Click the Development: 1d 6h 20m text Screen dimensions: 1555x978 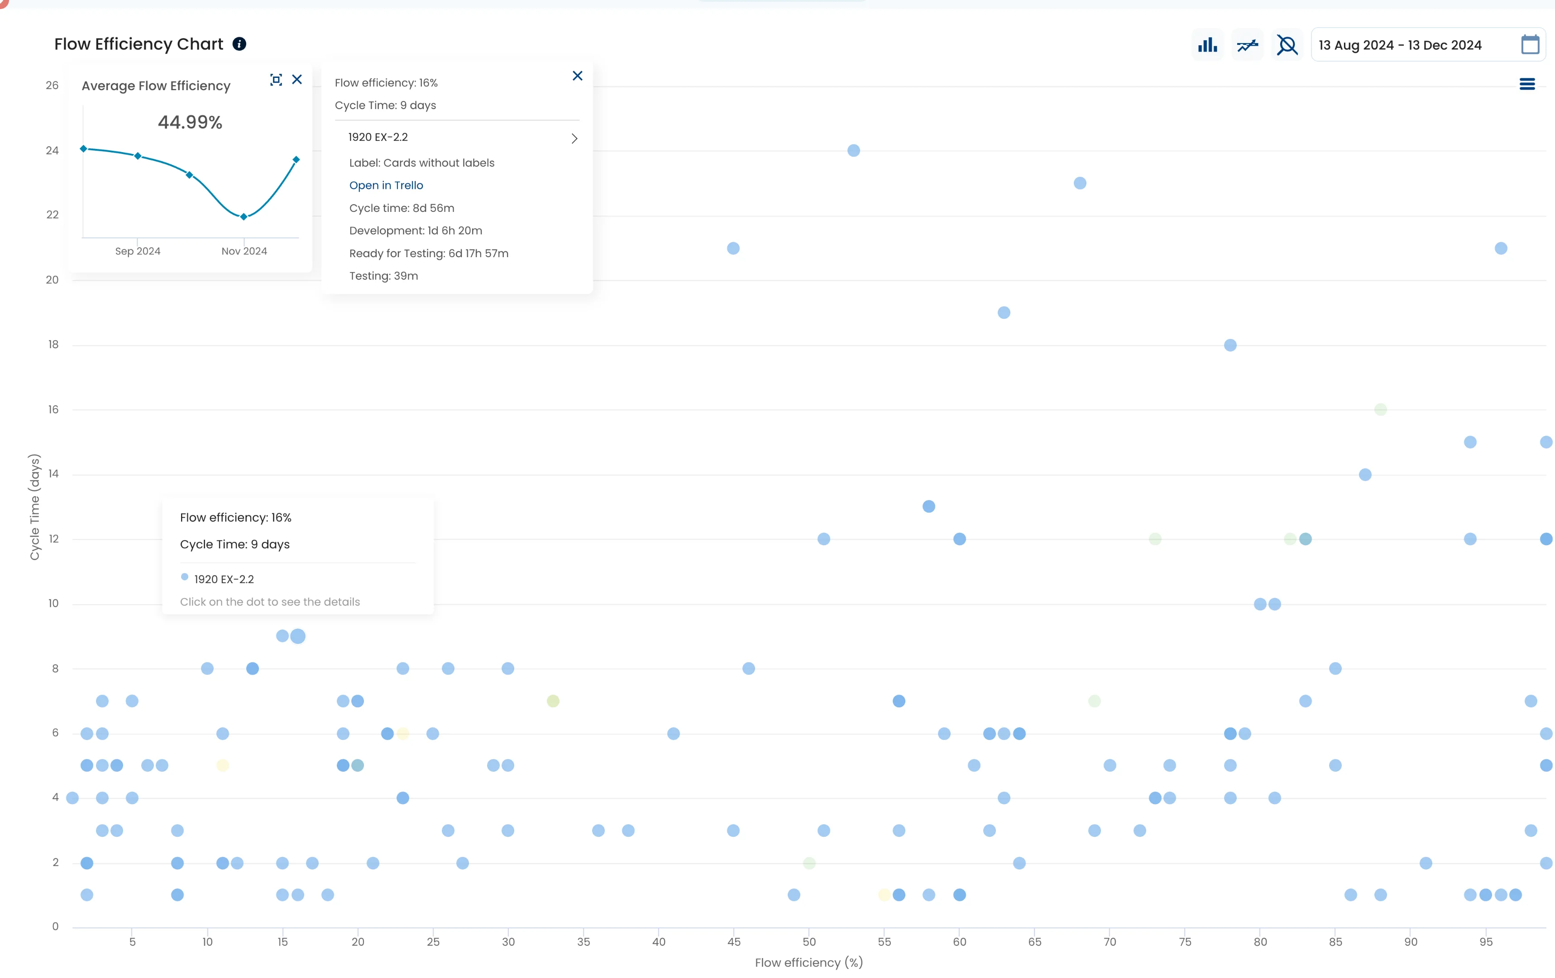click(x=415, y=230)
